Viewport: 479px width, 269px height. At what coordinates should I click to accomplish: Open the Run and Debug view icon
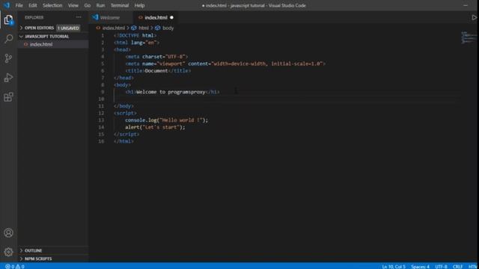point(8,78)
